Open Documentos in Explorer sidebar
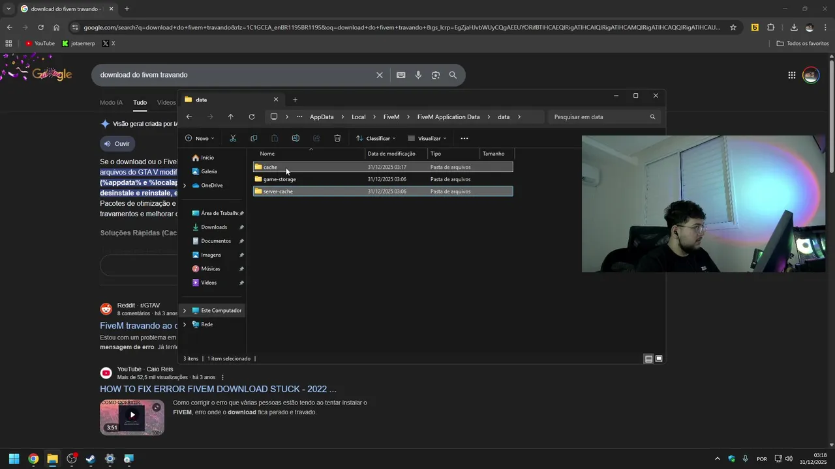The height and width of the screenshot is (469, 835). pyautogui.click(x=216, y=241)
